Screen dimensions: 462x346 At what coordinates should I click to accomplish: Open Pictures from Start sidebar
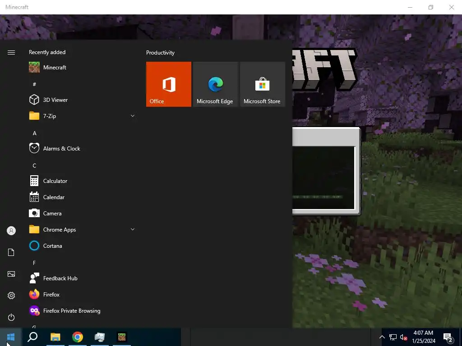coord(11,274)
